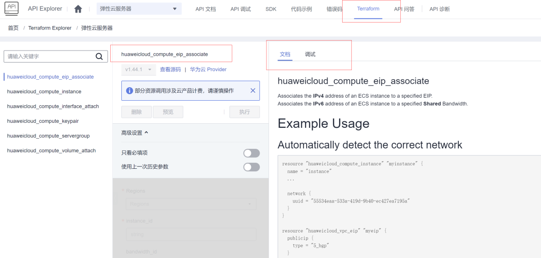Screen dimensions: 541x258
Task: Toggle 使用上一次历史参数 switch
Action: (x=251, y=167)
